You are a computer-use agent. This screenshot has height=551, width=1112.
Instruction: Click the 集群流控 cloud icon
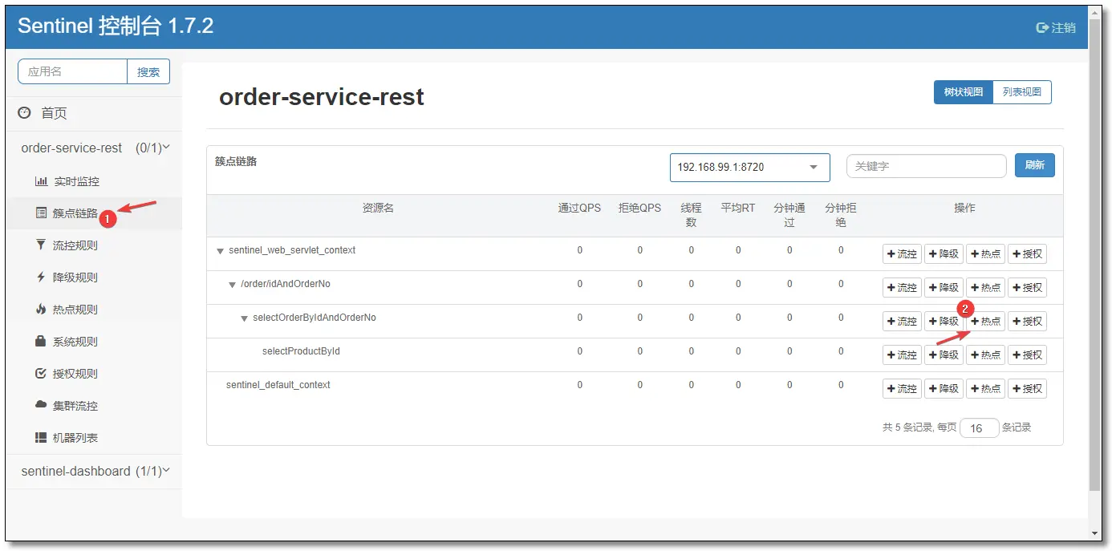41,405
